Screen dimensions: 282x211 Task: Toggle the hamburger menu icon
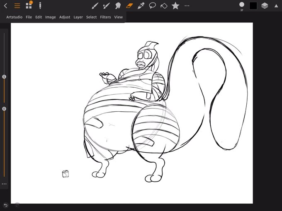(x=17, y=6)
